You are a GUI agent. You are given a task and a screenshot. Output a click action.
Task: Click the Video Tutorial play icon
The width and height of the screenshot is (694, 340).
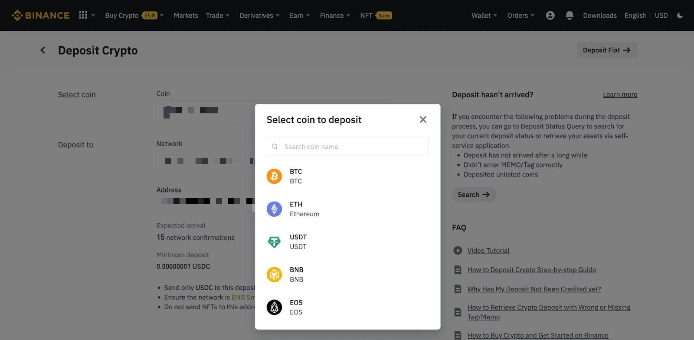pos(458,250)
